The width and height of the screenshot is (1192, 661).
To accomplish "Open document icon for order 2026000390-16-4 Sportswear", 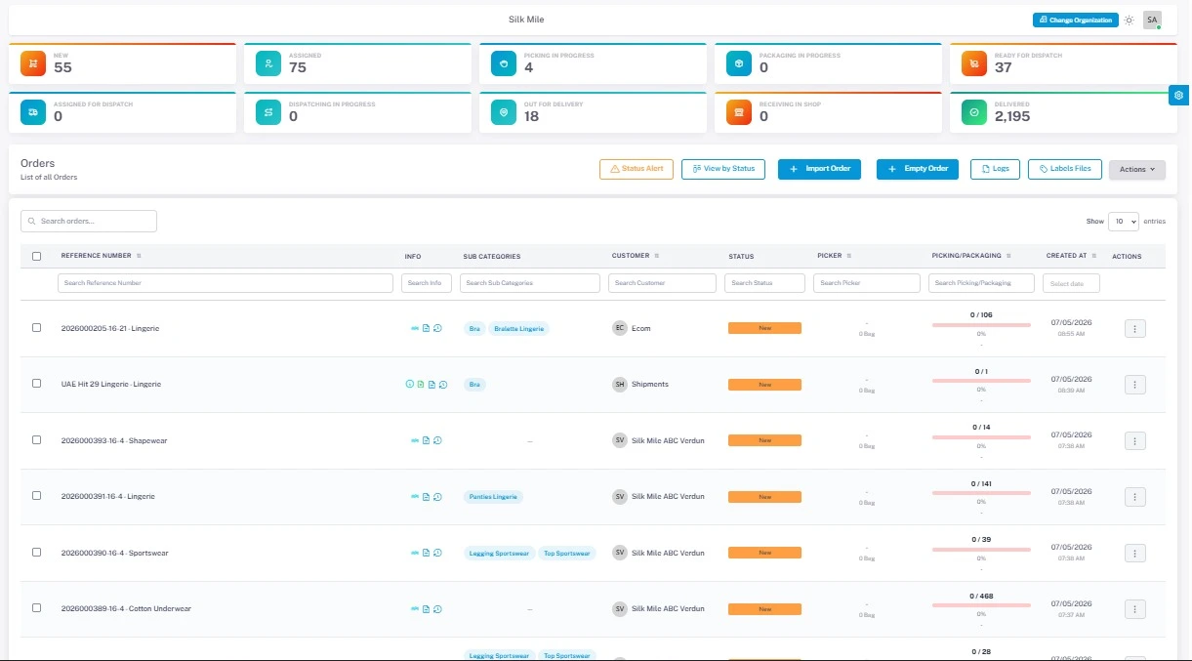I will [x=427, y=553].
